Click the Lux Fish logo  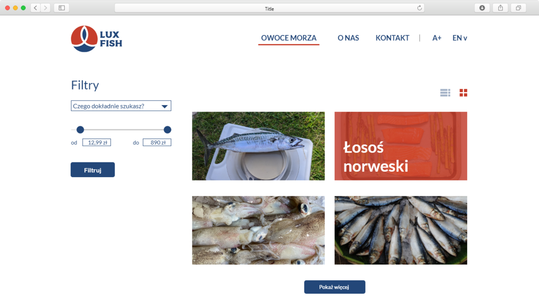(96, 38)
